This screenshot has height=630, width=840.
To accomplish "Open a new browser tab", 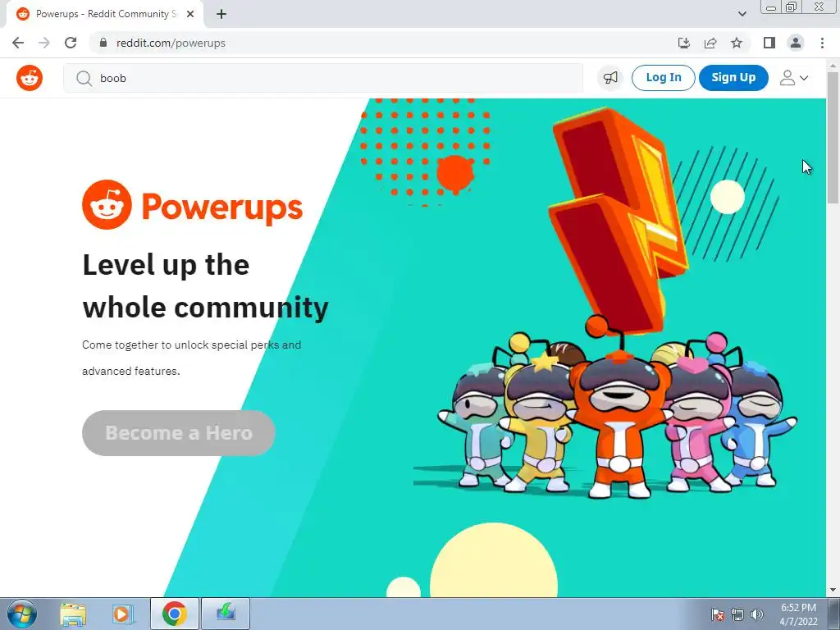I will 221,14.
